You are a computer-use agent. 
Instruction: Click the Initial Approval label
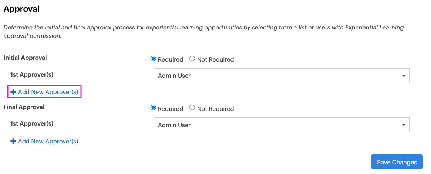25,58
